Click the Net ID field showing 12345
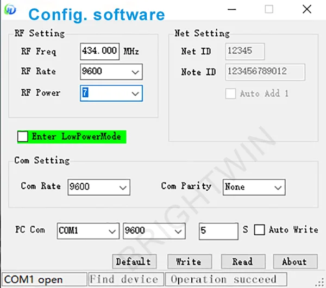The image size is (326, 288). (245, 52)
